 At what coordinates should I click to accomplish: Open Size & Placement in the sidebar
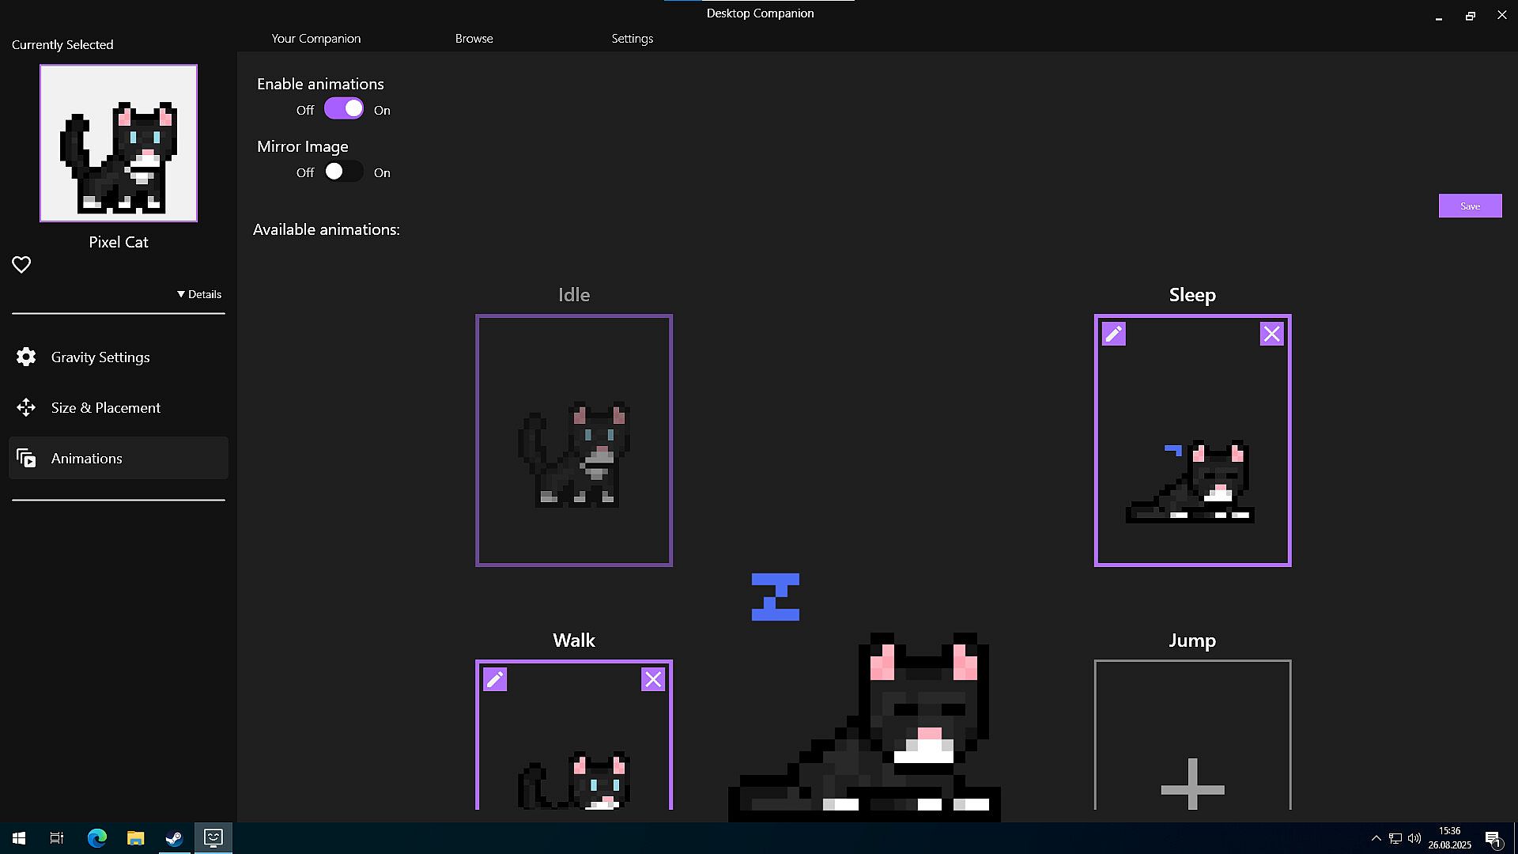(x=105, y=408)
